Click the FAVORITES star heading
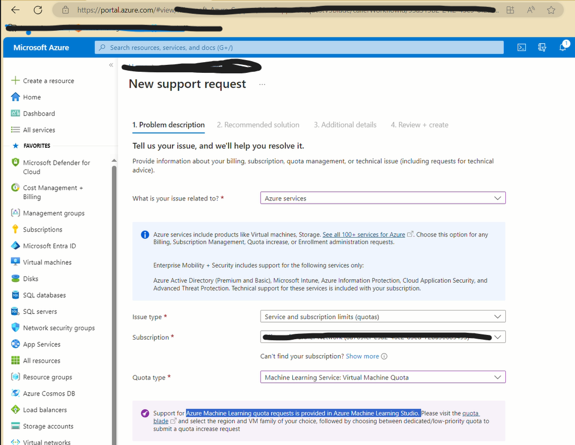The height and width of the screenshot is (445, 575). click(x=31, y=146)
